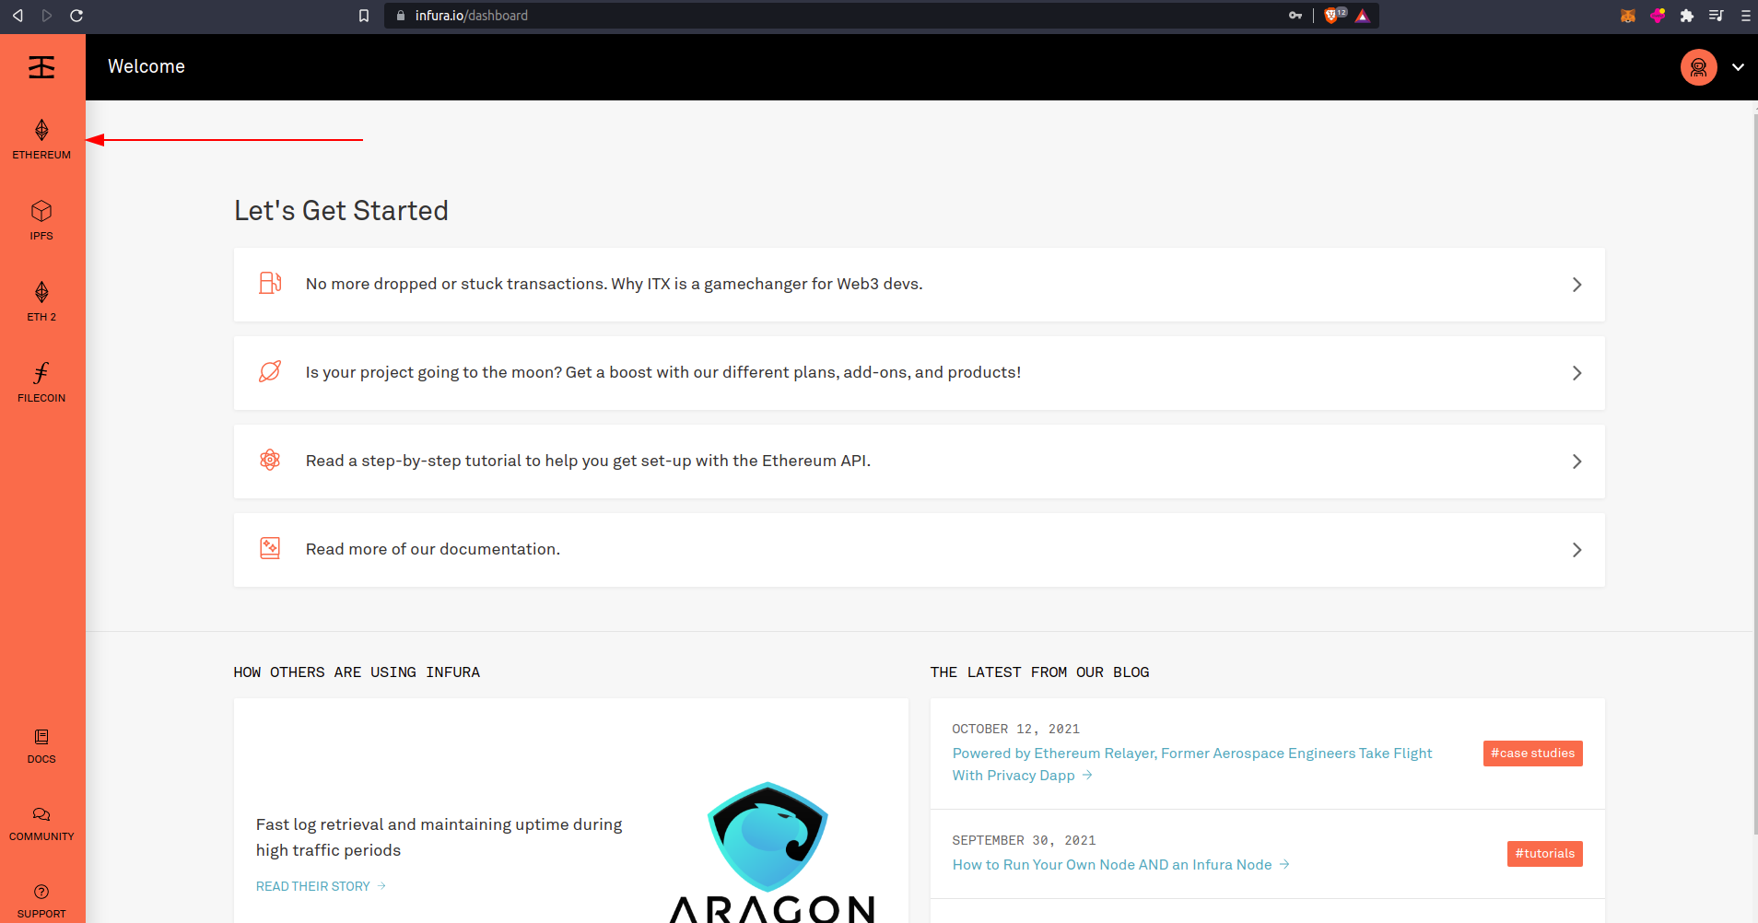The height and width of the screenshot is (923, 1758).
Task: Click the SEPTEMBER 30, 2021 date text
Action: point(1024,840)
